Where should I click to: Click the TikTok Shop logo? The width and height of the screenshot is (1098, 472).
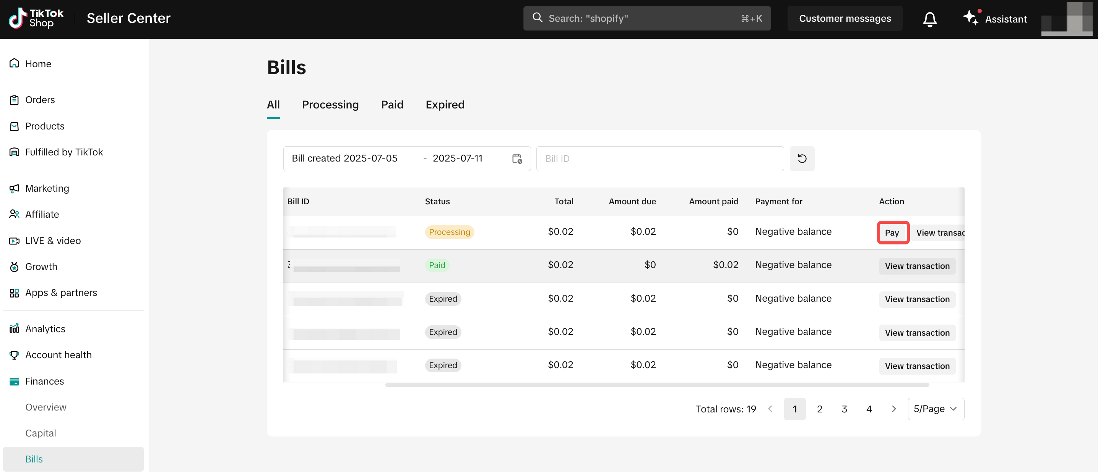36,18
